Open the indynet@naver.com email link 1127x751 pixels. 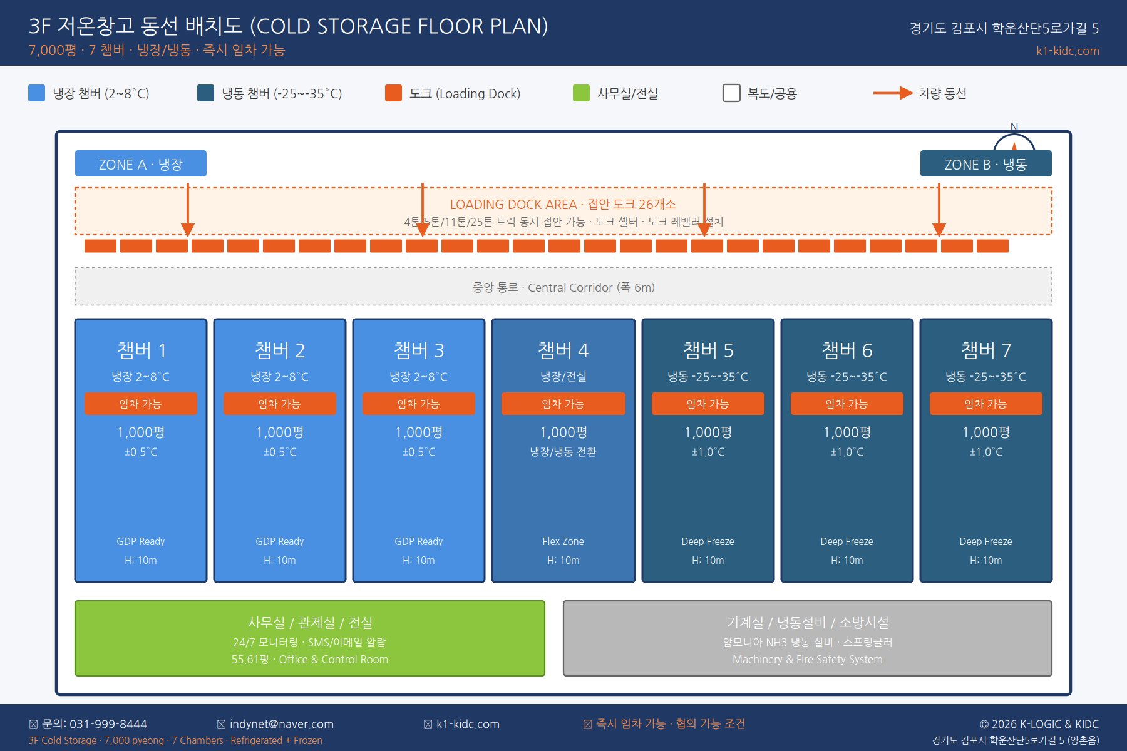[282, 724]
